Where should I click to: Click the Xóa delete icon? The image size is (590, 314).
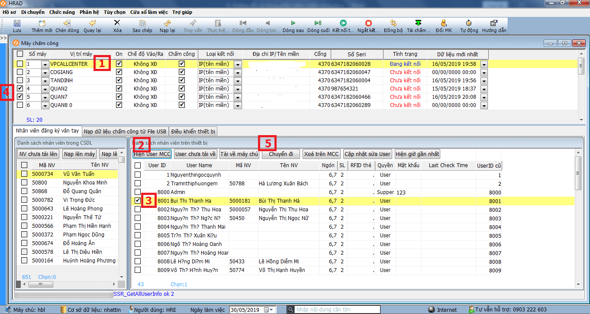[x=117, y=23]
